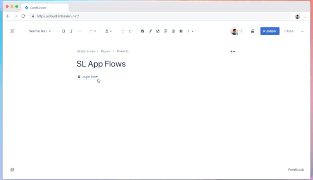The height and width of the screenshot is (180, 313).
Task: Open page restrictions lock icon
Action: tap(252, 31)
